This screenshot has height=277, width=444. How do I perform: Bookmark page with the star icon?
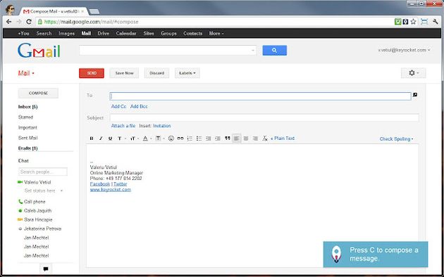coord(414,22)
